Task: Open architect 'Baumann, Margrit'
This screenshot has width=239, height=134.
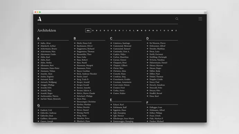Action: (85, 66)
